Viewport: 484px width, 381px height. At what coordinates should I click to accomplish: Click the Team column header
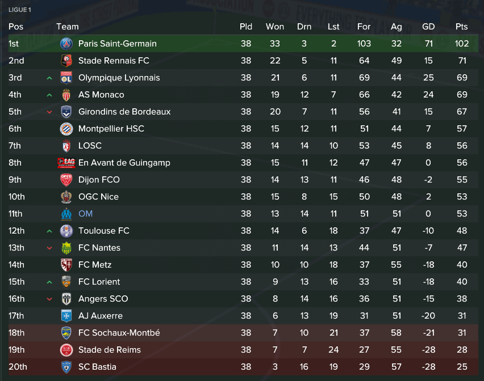(68, 27)
